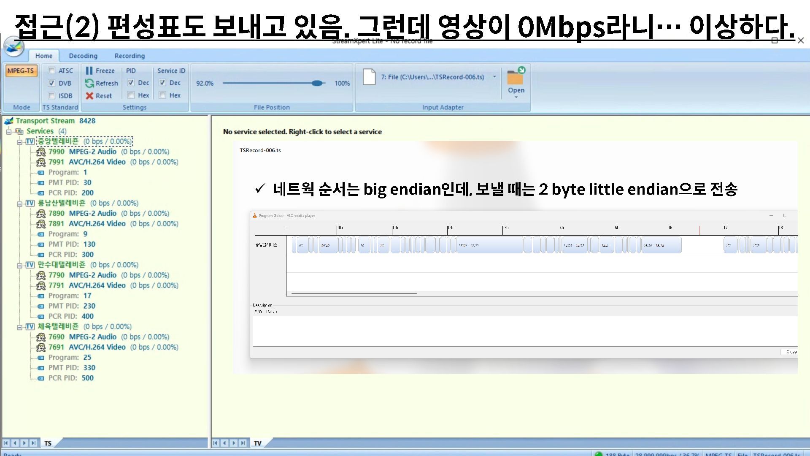Click the TV tab at the bottom
Image resolution: width=810 pixels, height=456 pixels.
click(x=257, y=443)
